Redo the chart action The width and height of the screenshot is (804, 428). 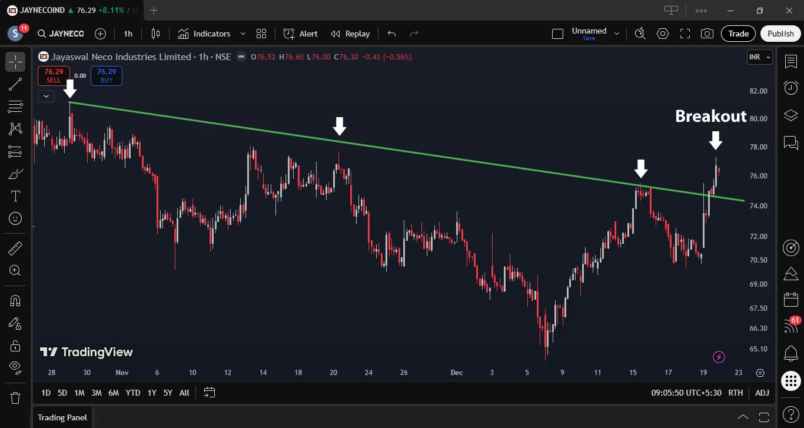(414, 34)
